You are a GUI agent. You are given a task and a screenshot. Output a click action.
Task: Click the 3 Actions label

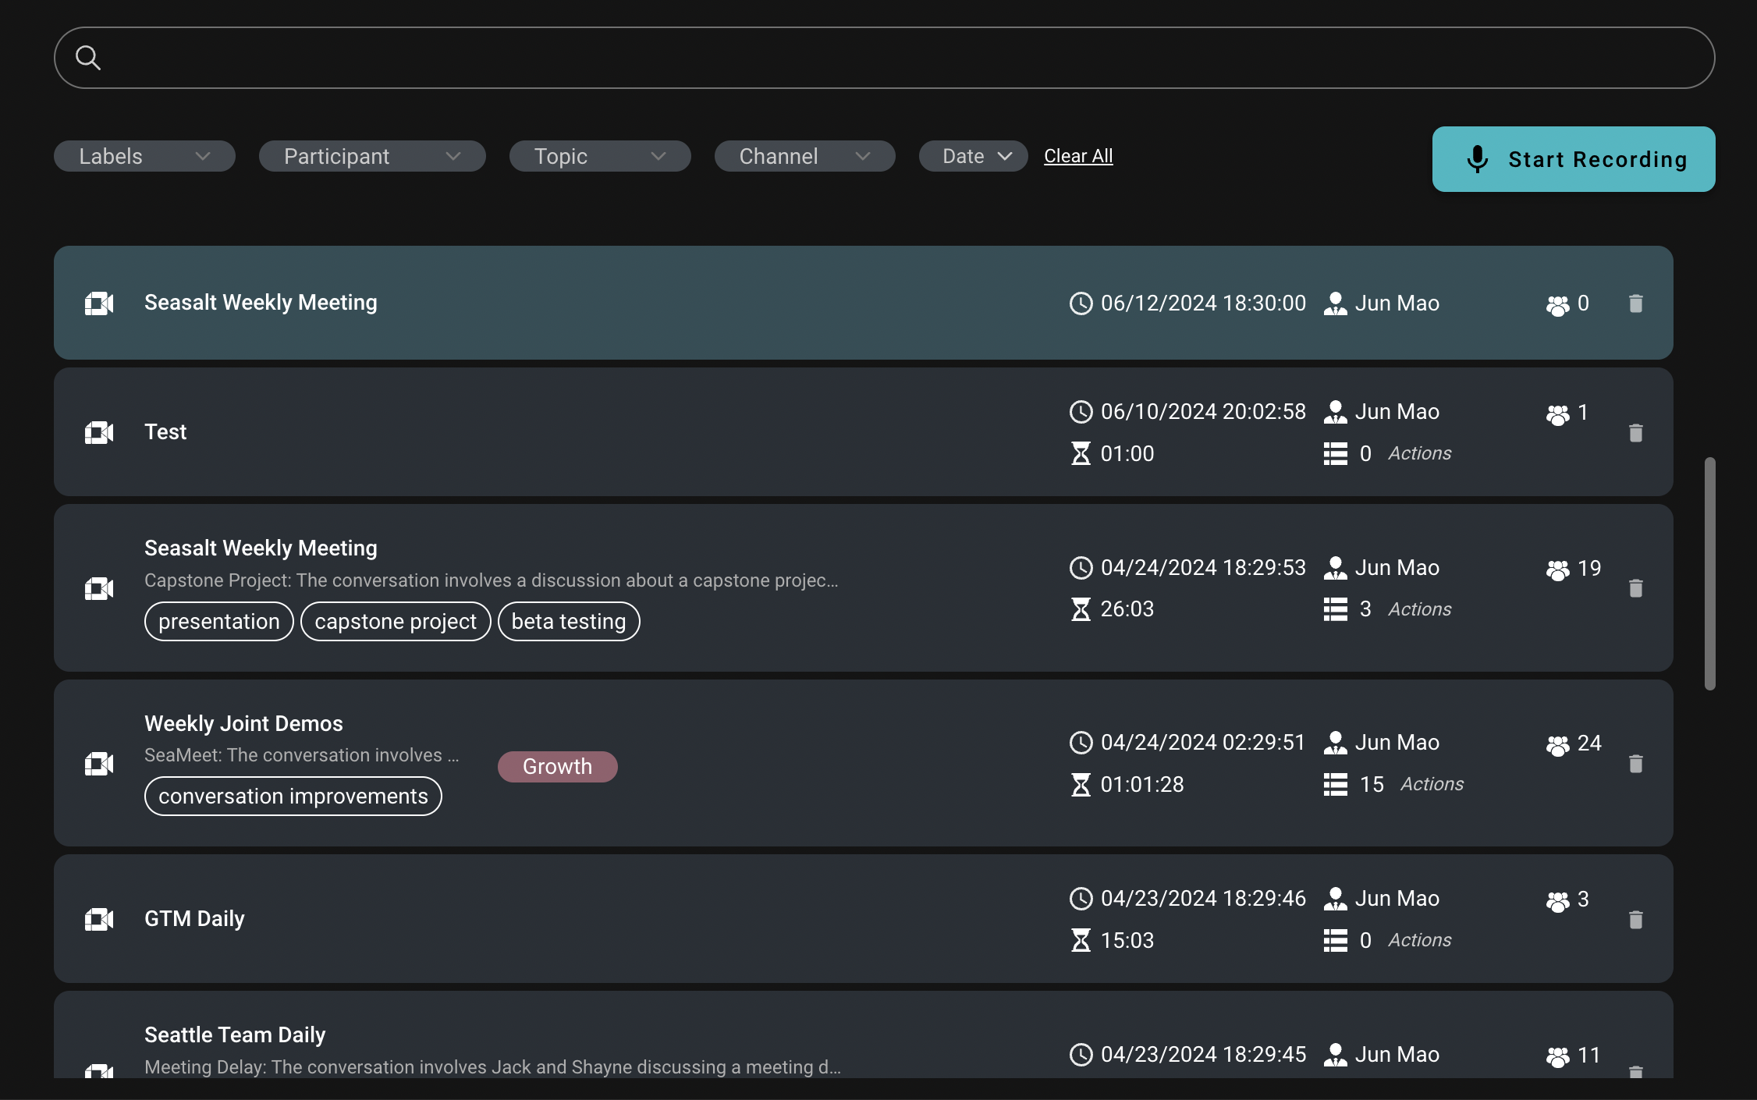(1420, 609)
